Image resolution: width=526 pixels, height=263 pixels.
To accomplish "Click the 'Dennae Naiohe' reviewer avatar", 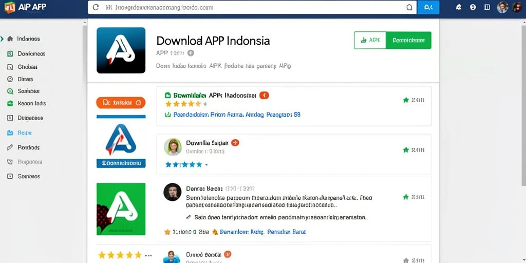I will pos(173,192).
